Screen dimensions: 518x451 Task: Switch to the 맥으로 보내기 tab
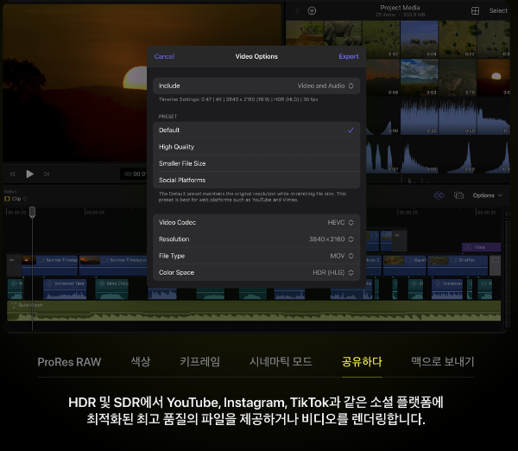click(x=443, y=361)
